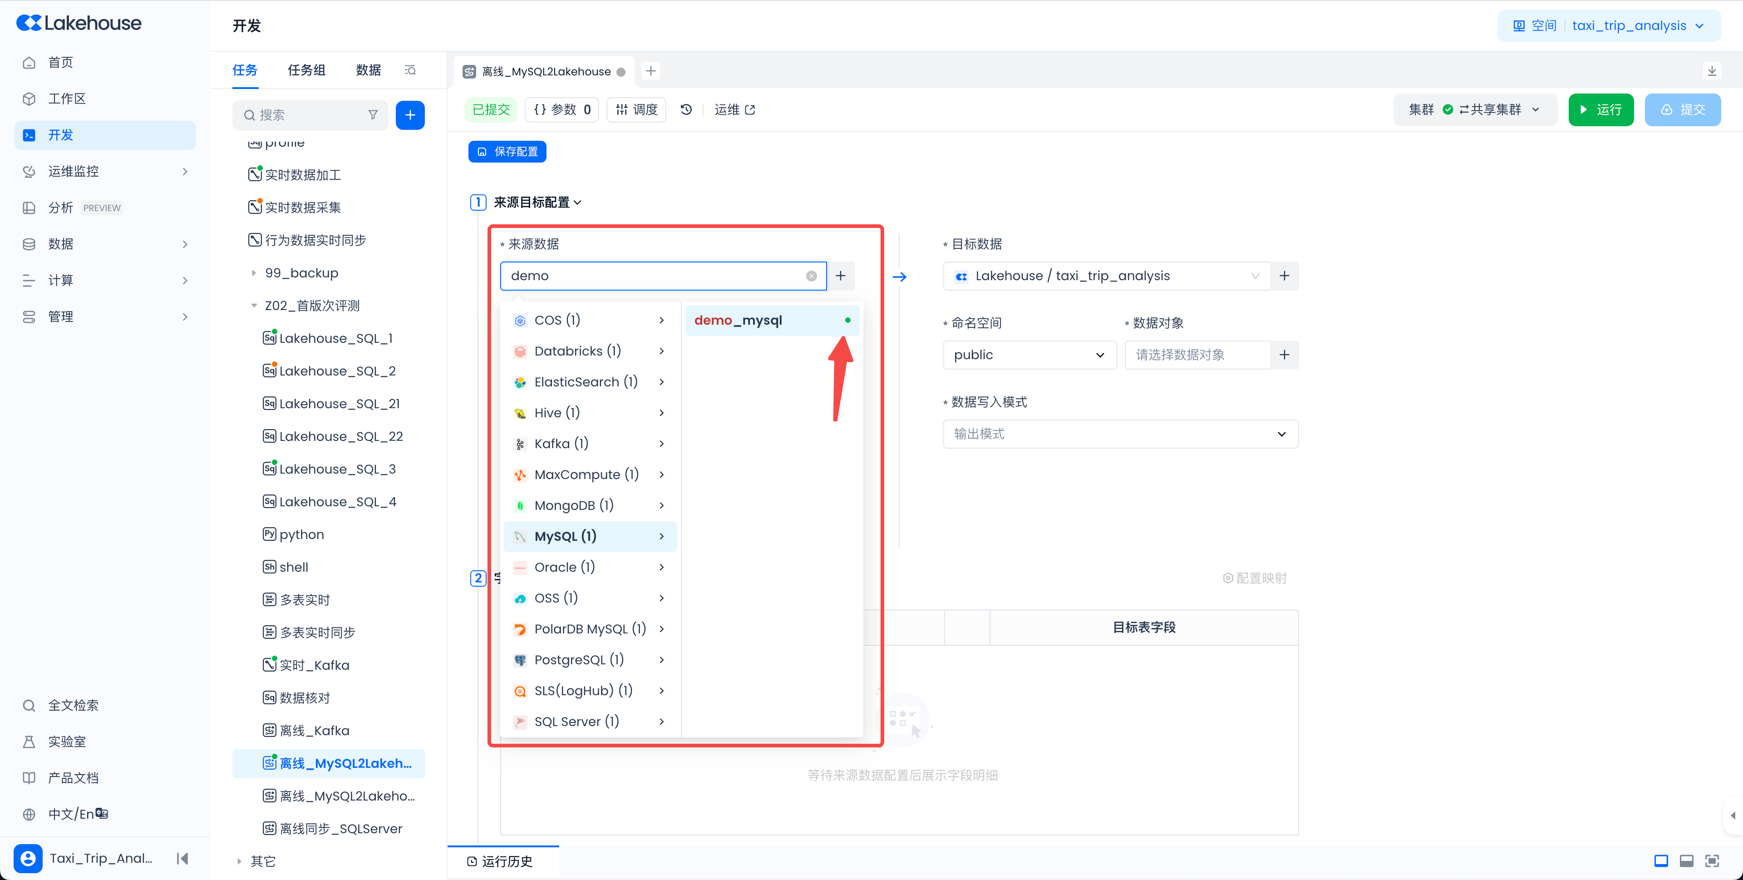
Task: Expand the 计算 sidebar menu
Action: pos(105,280)
